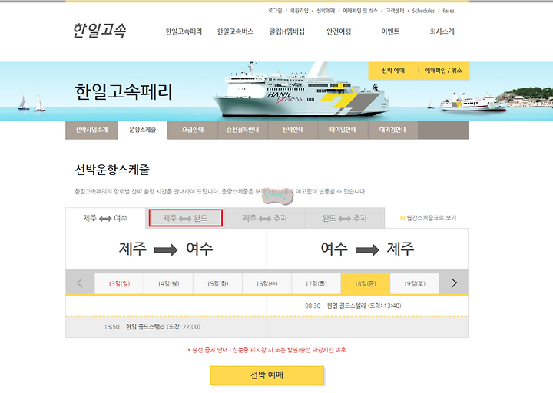The height and width of the screenshot is (393, 553).
Task: Click the red 승선 금지 안내 notice text
Action: pos(267,350)
